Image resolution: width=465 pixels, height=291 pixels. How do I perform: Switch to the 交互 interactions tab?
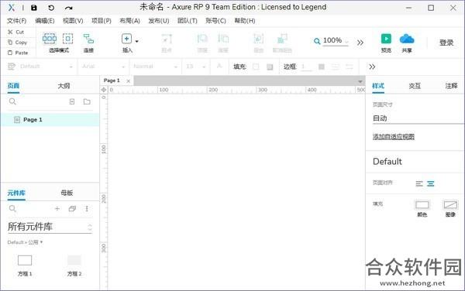415,86
